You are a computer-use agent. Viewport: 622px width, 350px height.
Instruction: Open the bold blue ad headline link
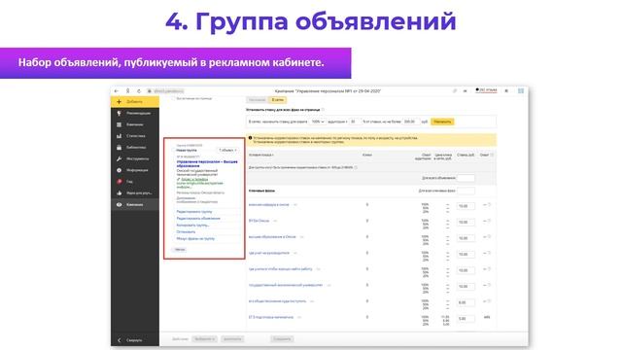tap(207, 163)
